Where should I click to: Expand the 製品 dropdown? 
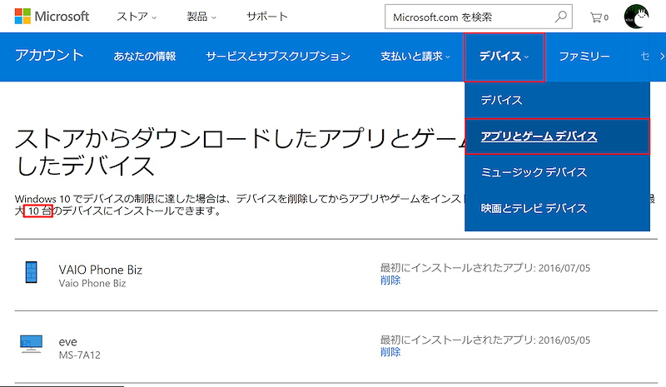pyautogui.click(x=201, y=17)
